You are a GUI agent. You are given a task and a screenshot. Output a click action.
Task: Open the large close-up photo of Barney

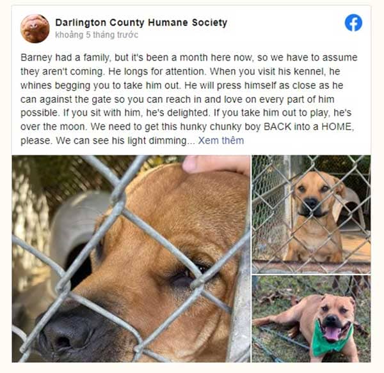click(x=131, y=259)
